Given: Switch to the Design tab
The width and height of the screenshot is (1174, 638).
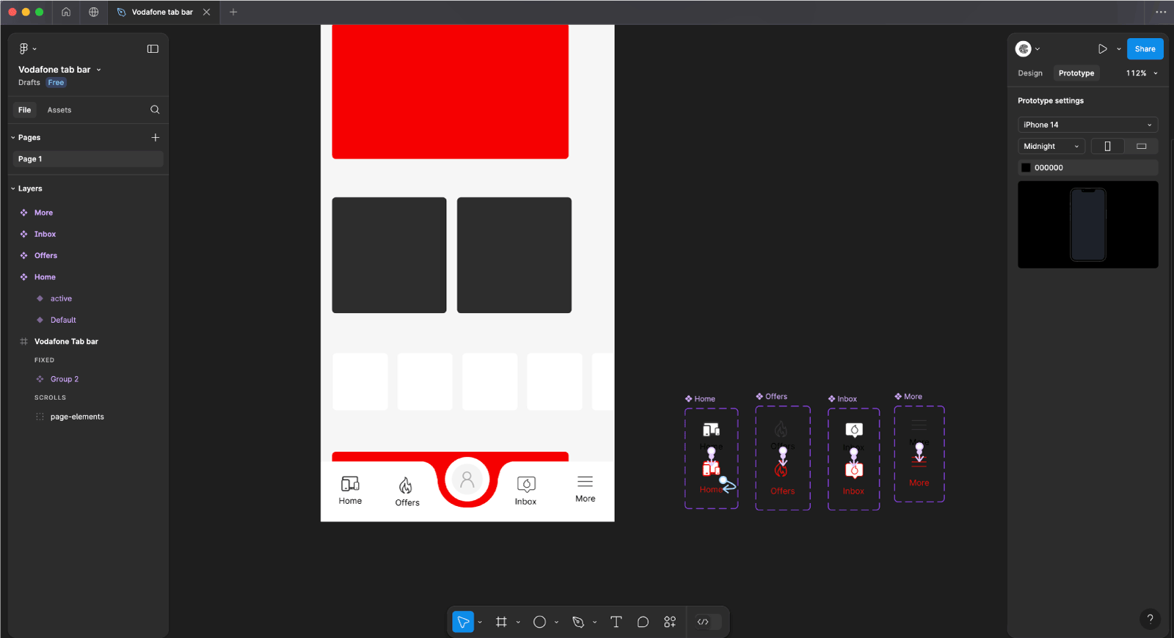Looking at the screenshot, I should click(x=1030, y=73).
